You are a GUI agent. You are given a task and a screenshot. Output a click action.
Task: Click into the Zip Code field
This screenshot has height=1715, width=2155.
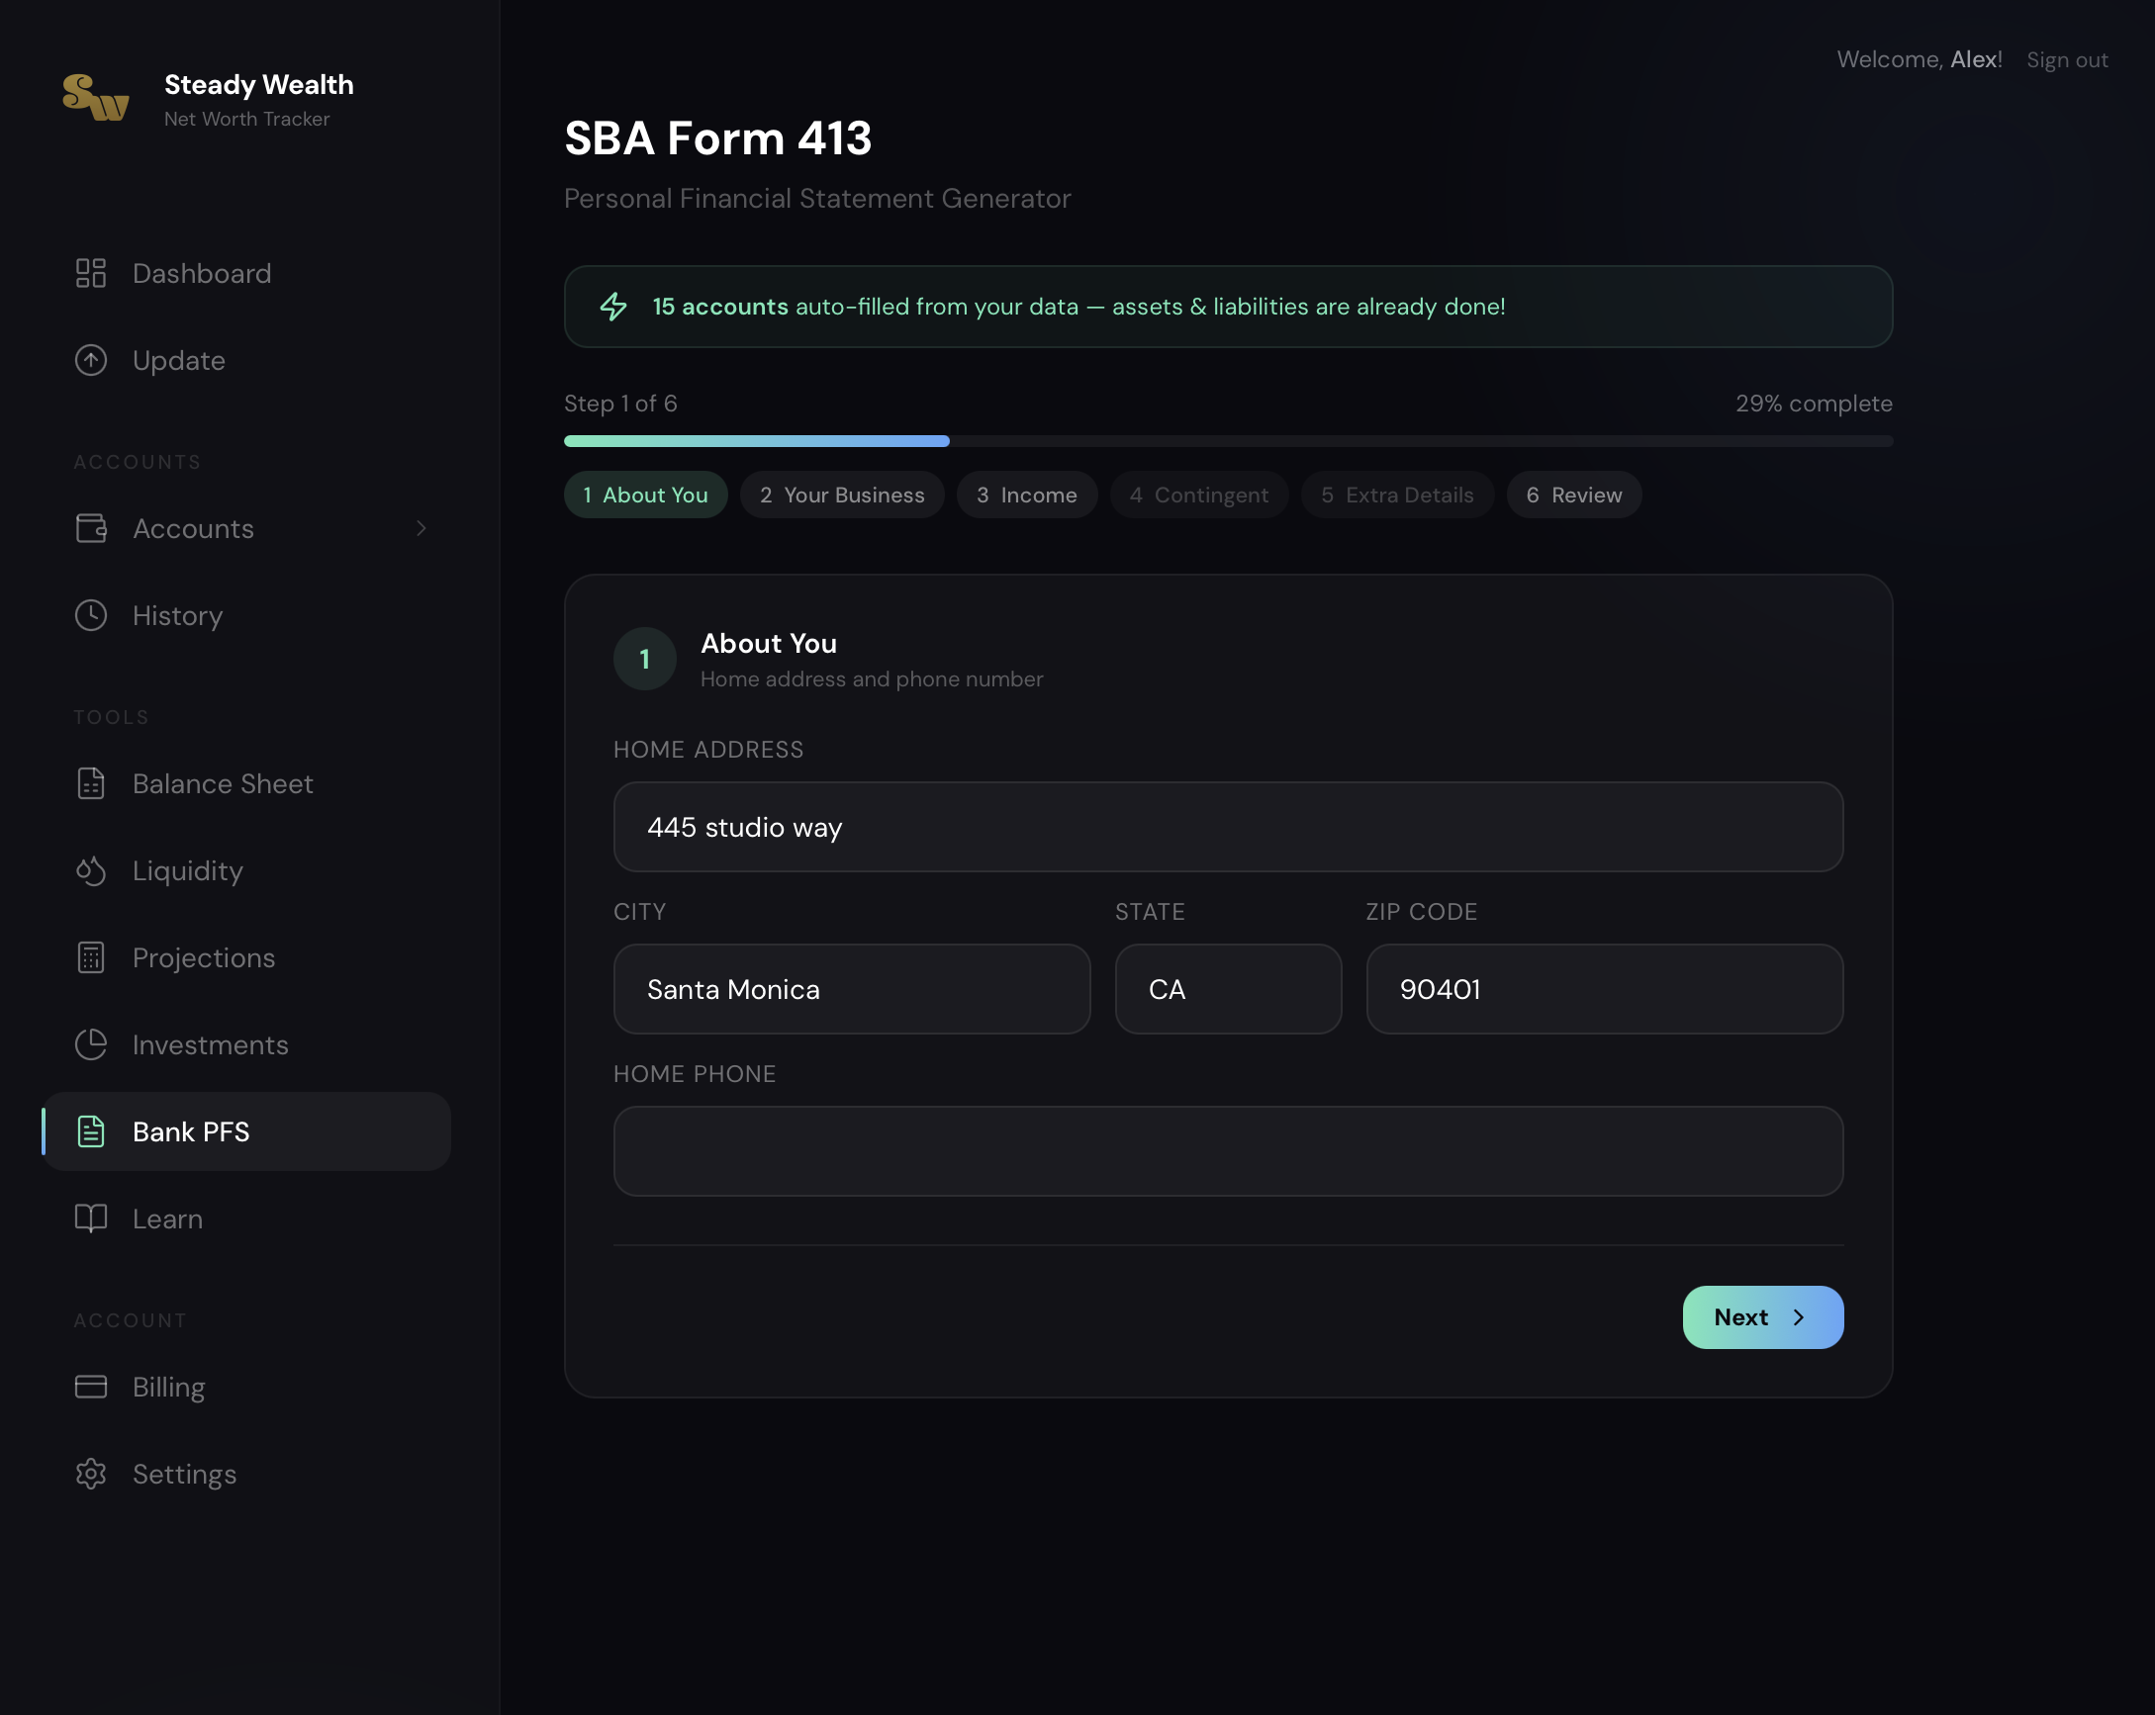click(x=1603, y=989)
